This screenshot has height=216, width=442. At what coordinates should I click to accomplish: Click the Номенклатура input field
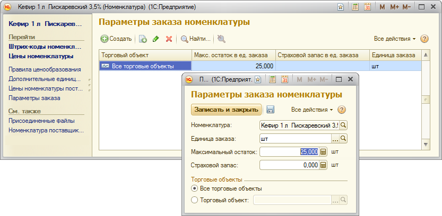point(299,125)
